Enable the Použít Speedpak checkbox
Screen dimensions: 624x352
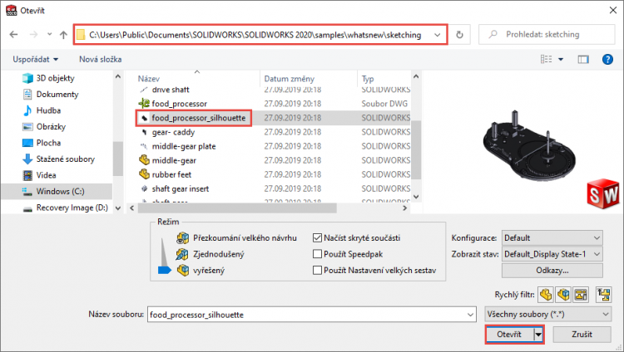pos(317,254)
